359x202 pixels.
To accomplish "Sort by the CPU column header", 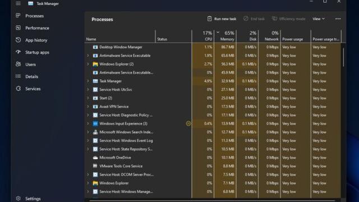I will (203, 36).
